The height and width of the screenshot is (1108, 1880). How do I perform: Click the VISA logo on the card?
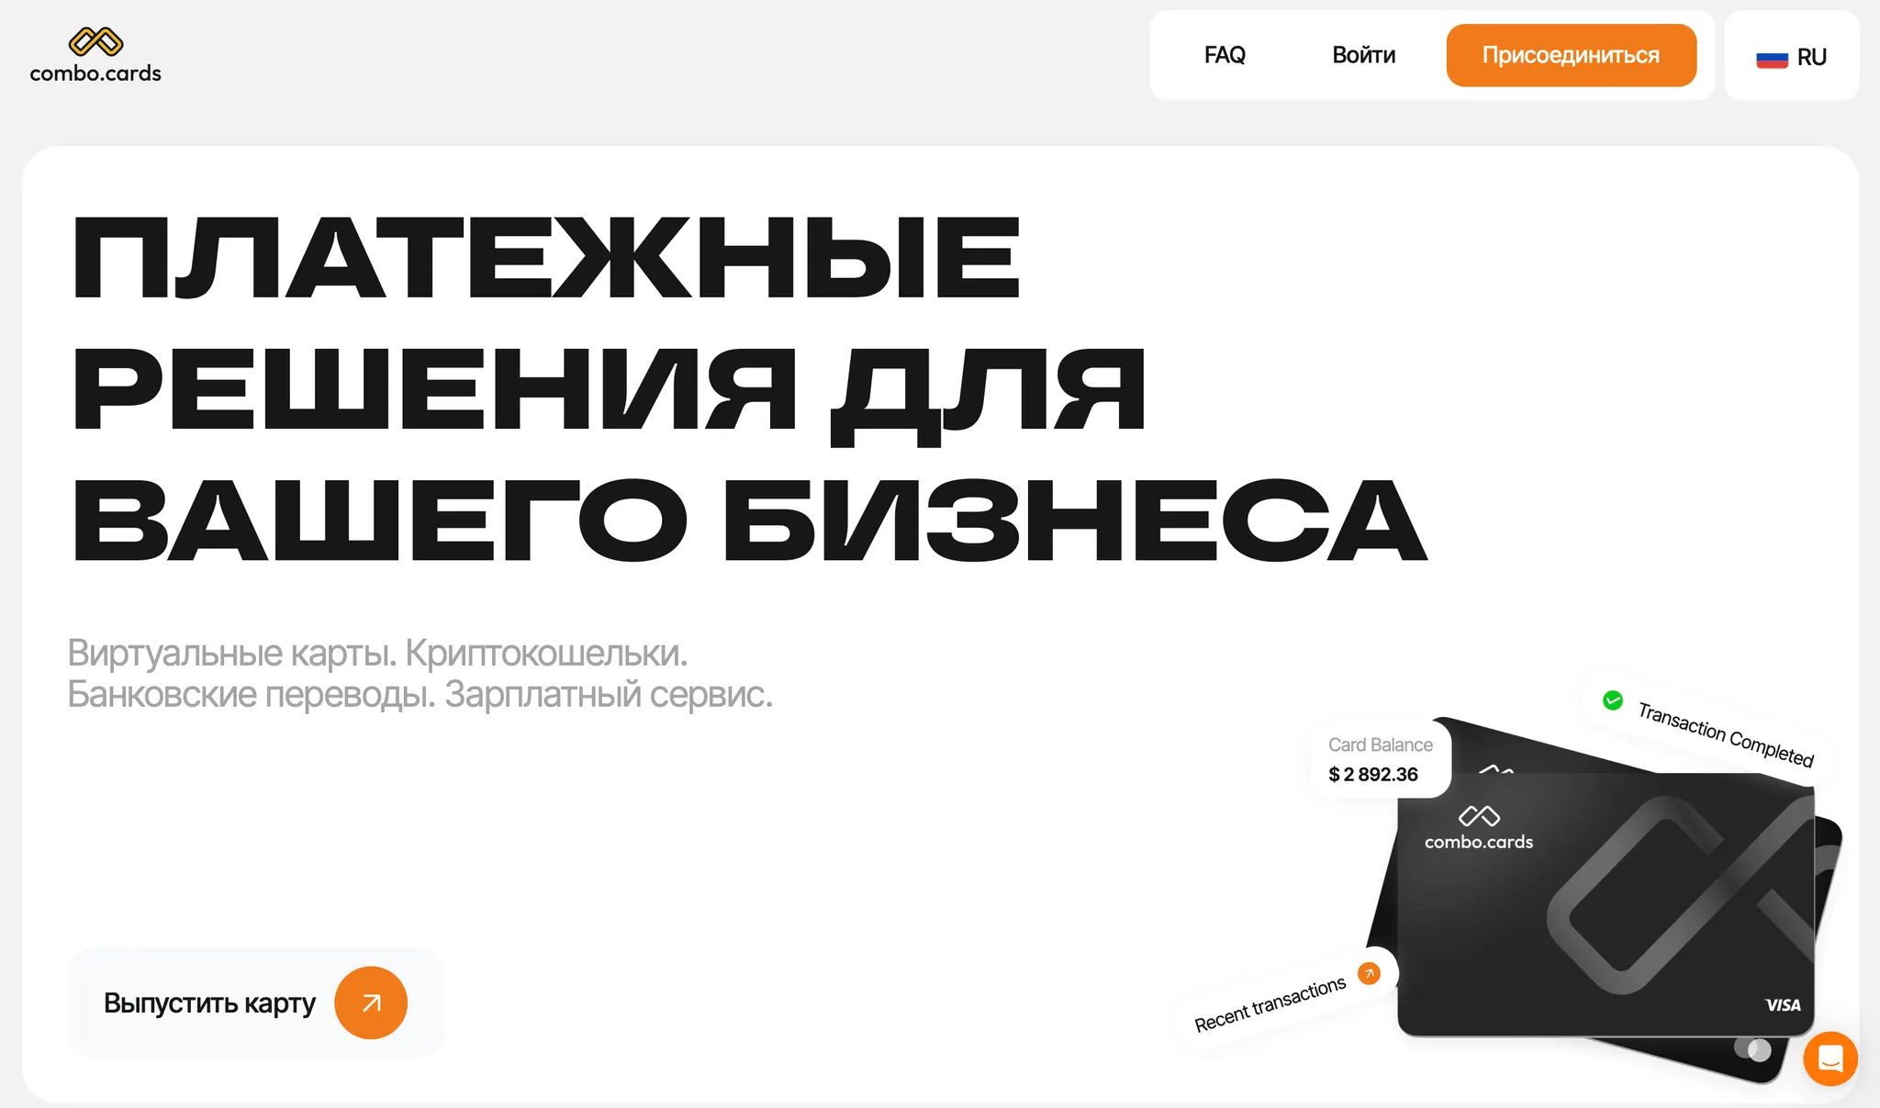pos(1783,1005)
